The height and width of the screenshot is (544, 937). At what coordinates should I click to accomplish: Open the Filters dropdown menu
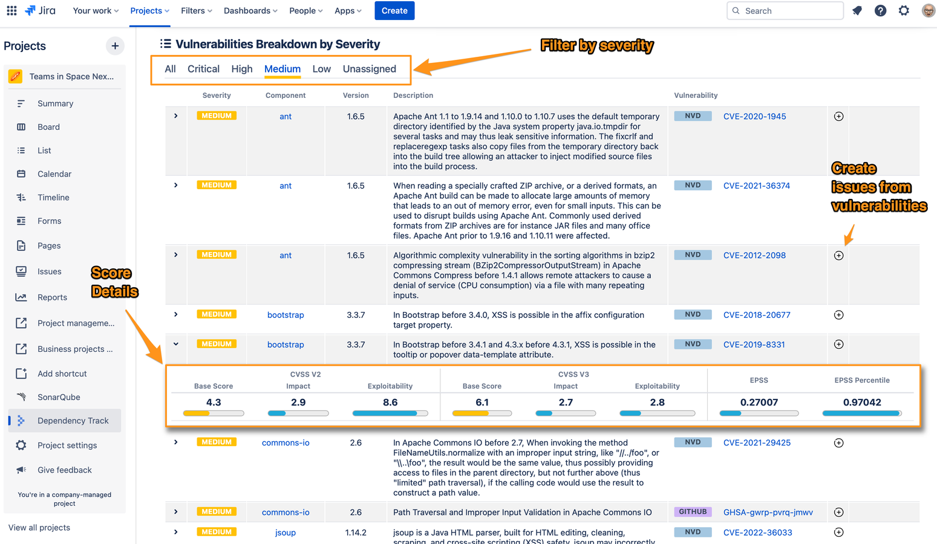click(x=197, y=11)
